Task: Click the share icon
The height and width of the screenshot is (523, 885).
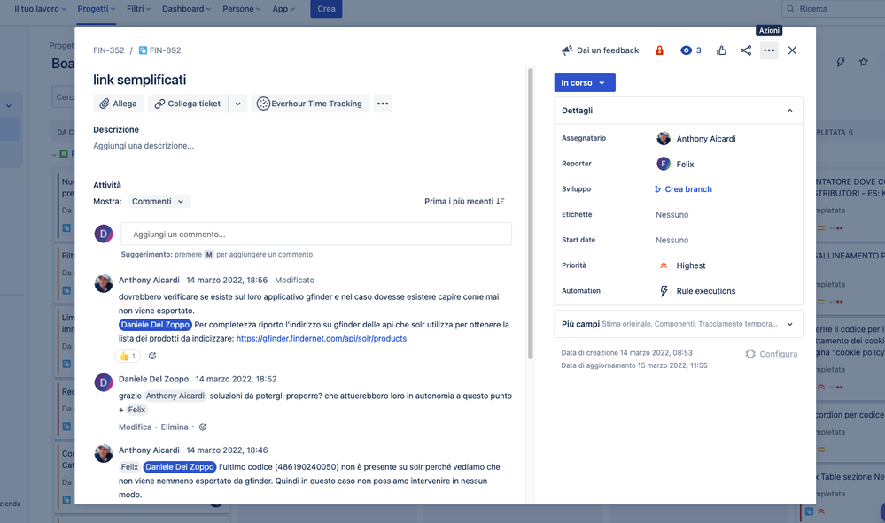Action: coord(746,50)
